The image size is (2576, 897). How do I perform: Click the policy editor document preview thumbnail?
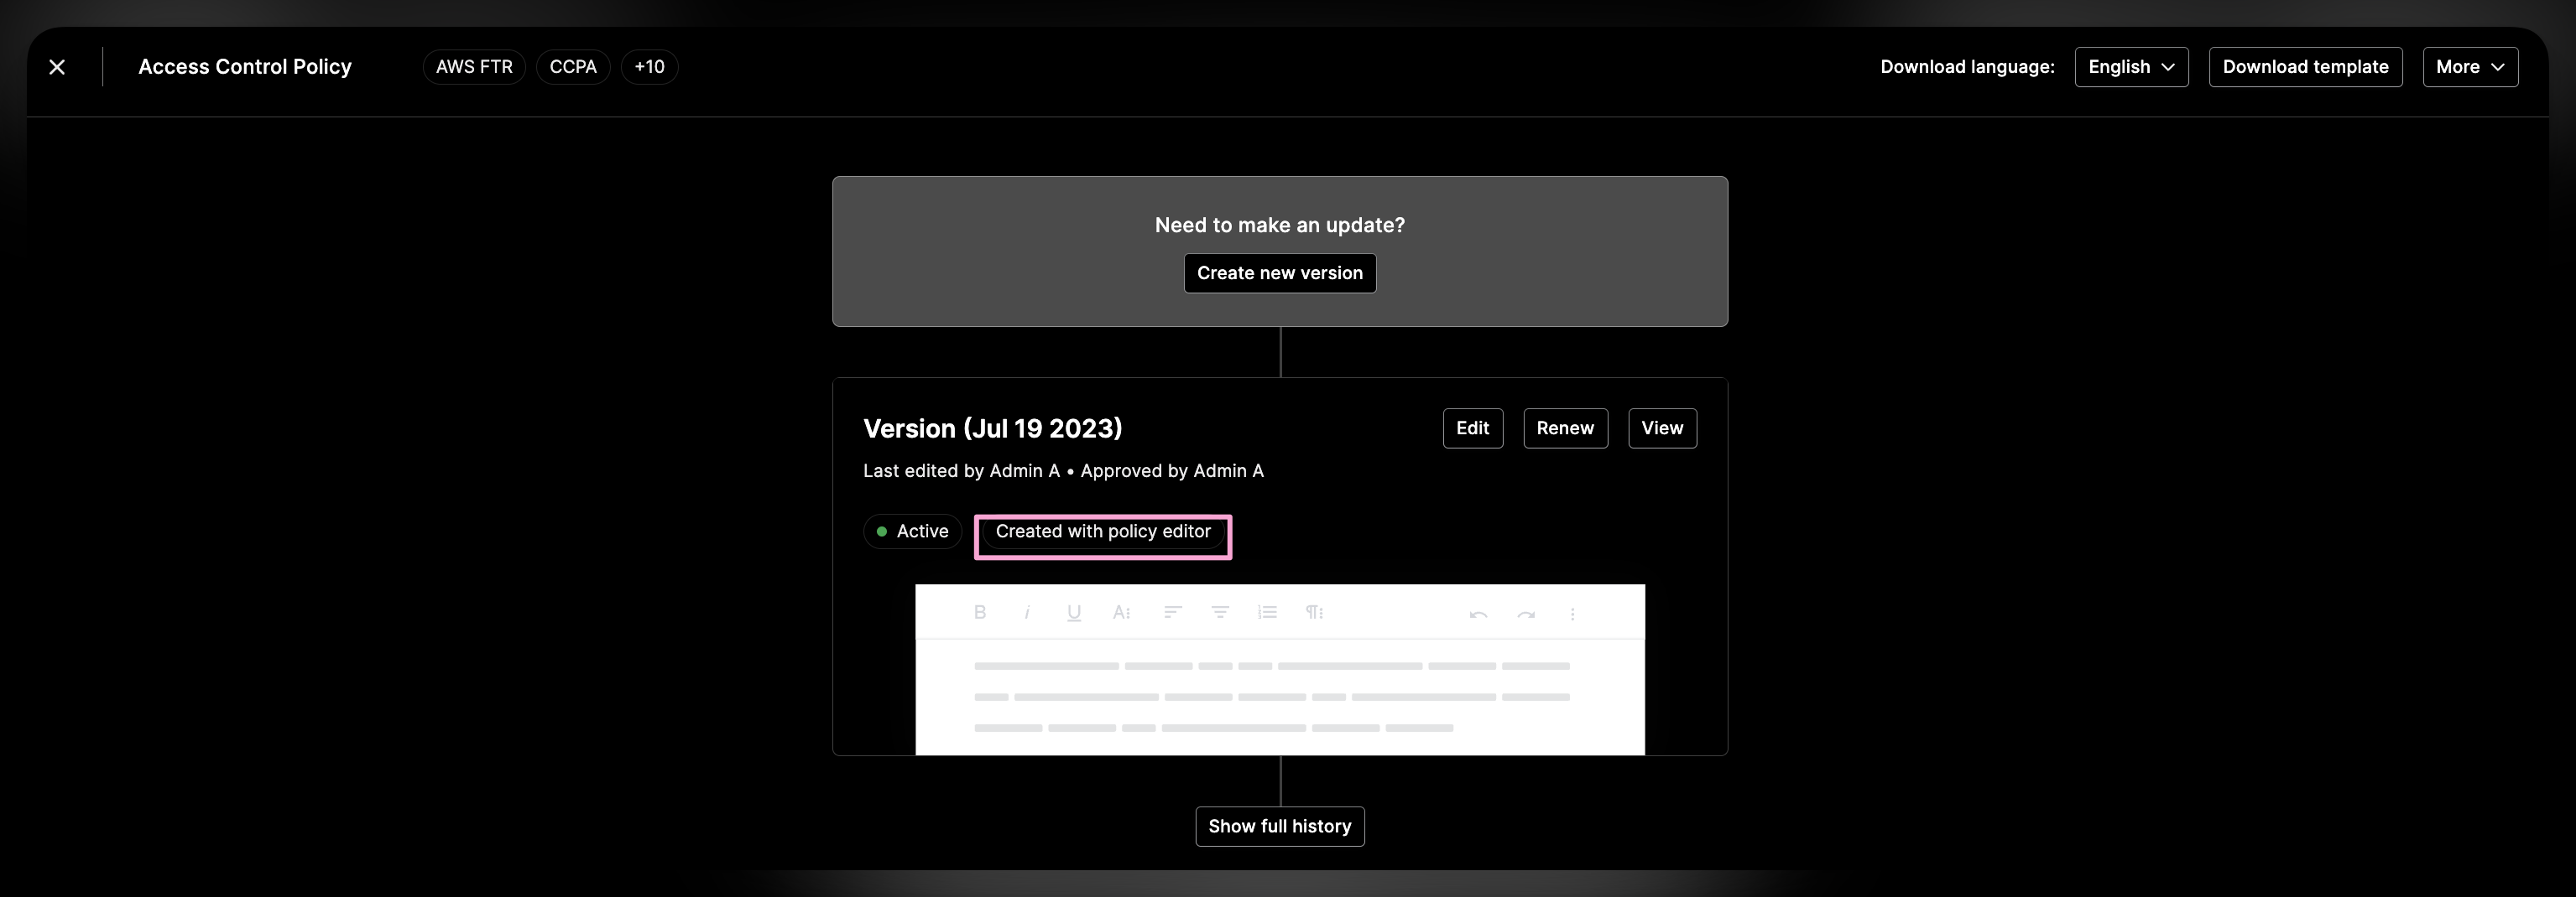click(1280, 669)
